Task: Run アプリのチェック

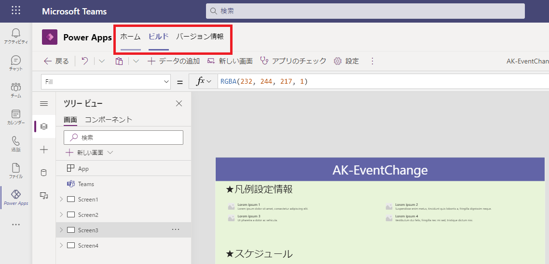Action: (293, 61)
